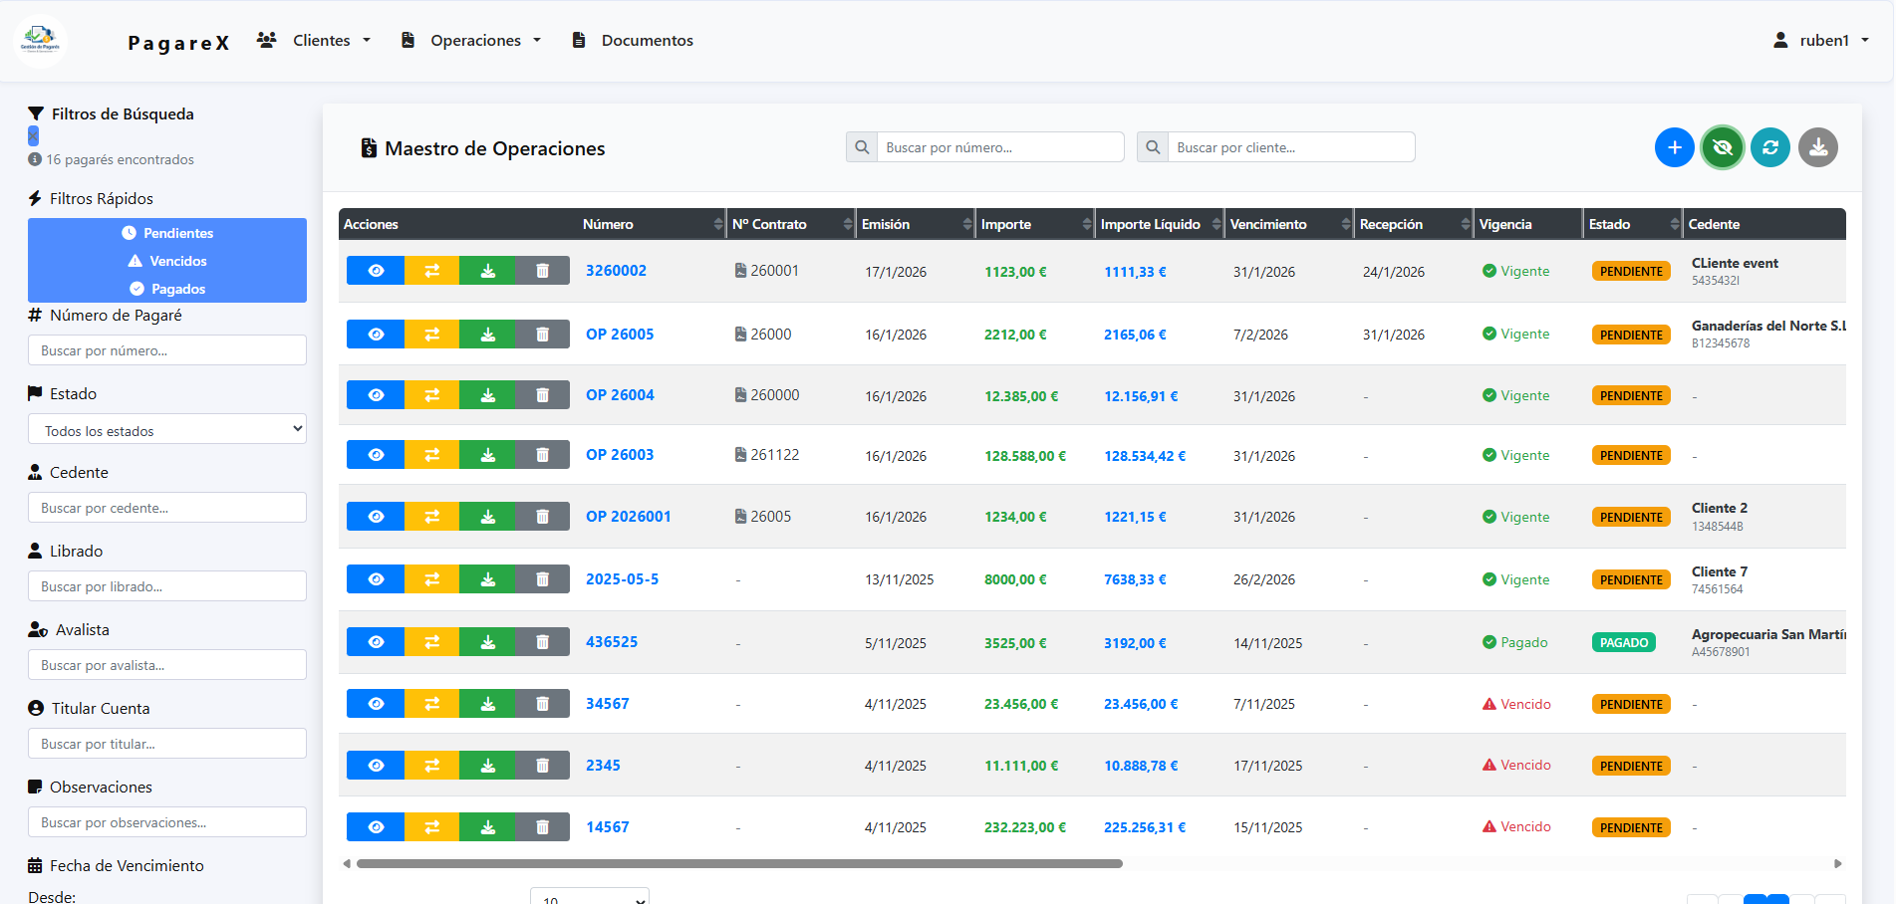The width and height of the screenshot is (1896, 904).
Task: Delete operation OP 26003 with trash icon
Action: [542, 455]
